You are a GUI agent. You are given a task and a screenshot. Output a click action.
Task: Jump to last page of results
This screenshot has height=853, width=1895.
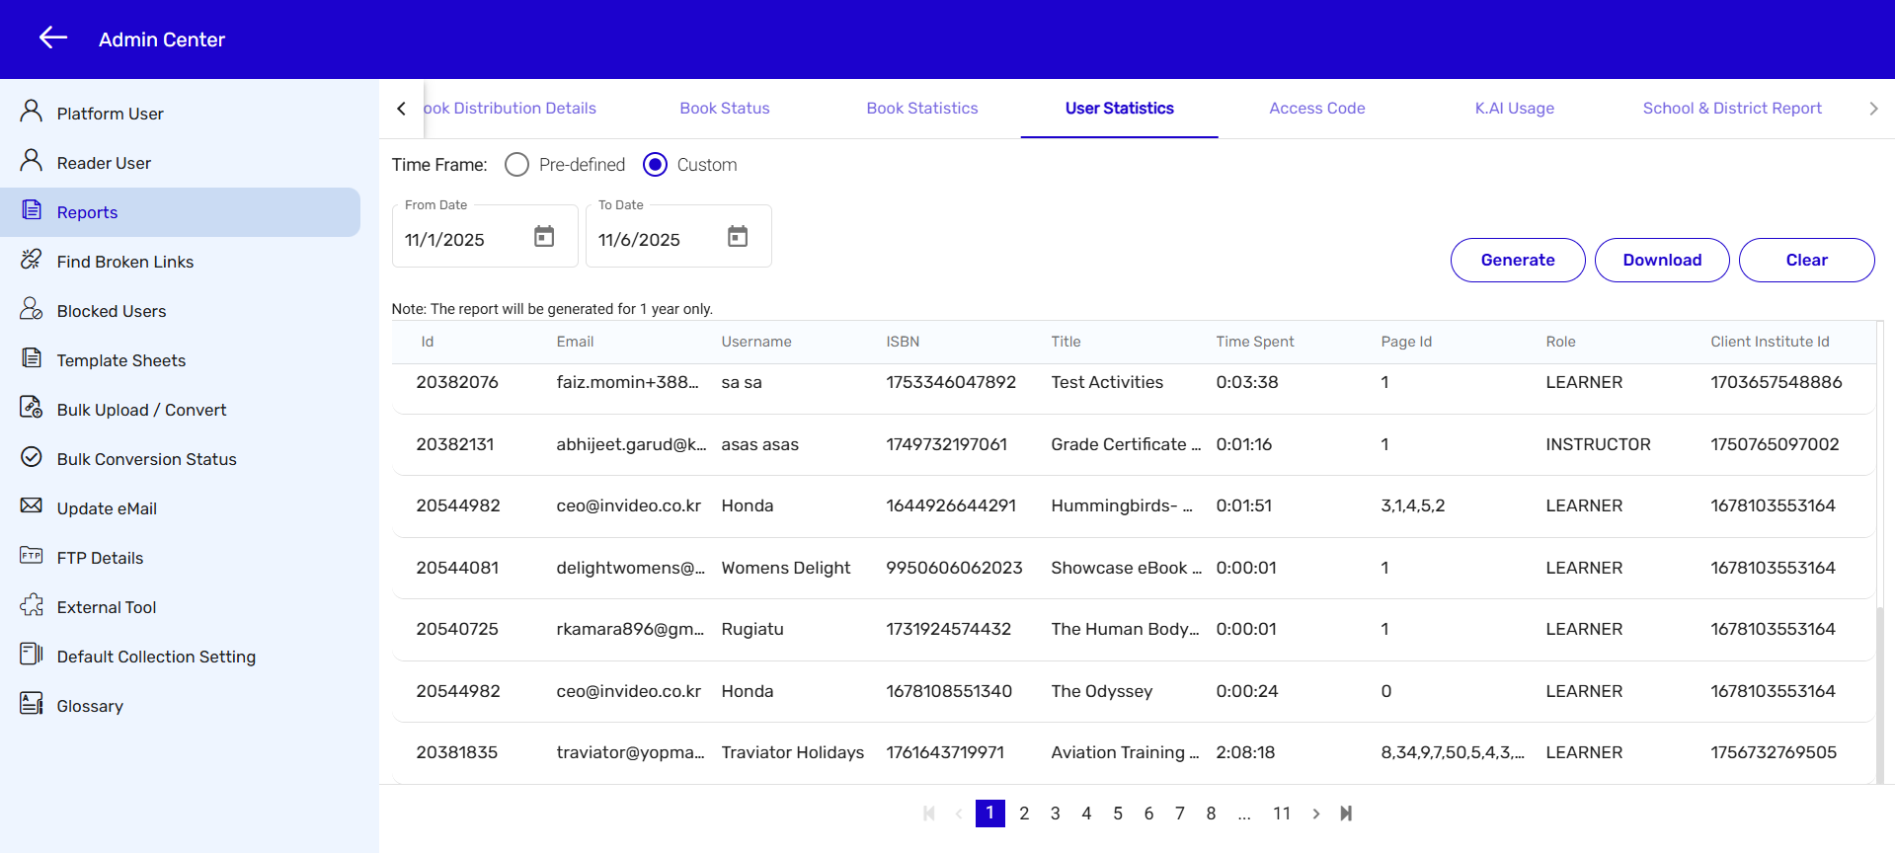pyautogui.click(x=1346, y=814)
